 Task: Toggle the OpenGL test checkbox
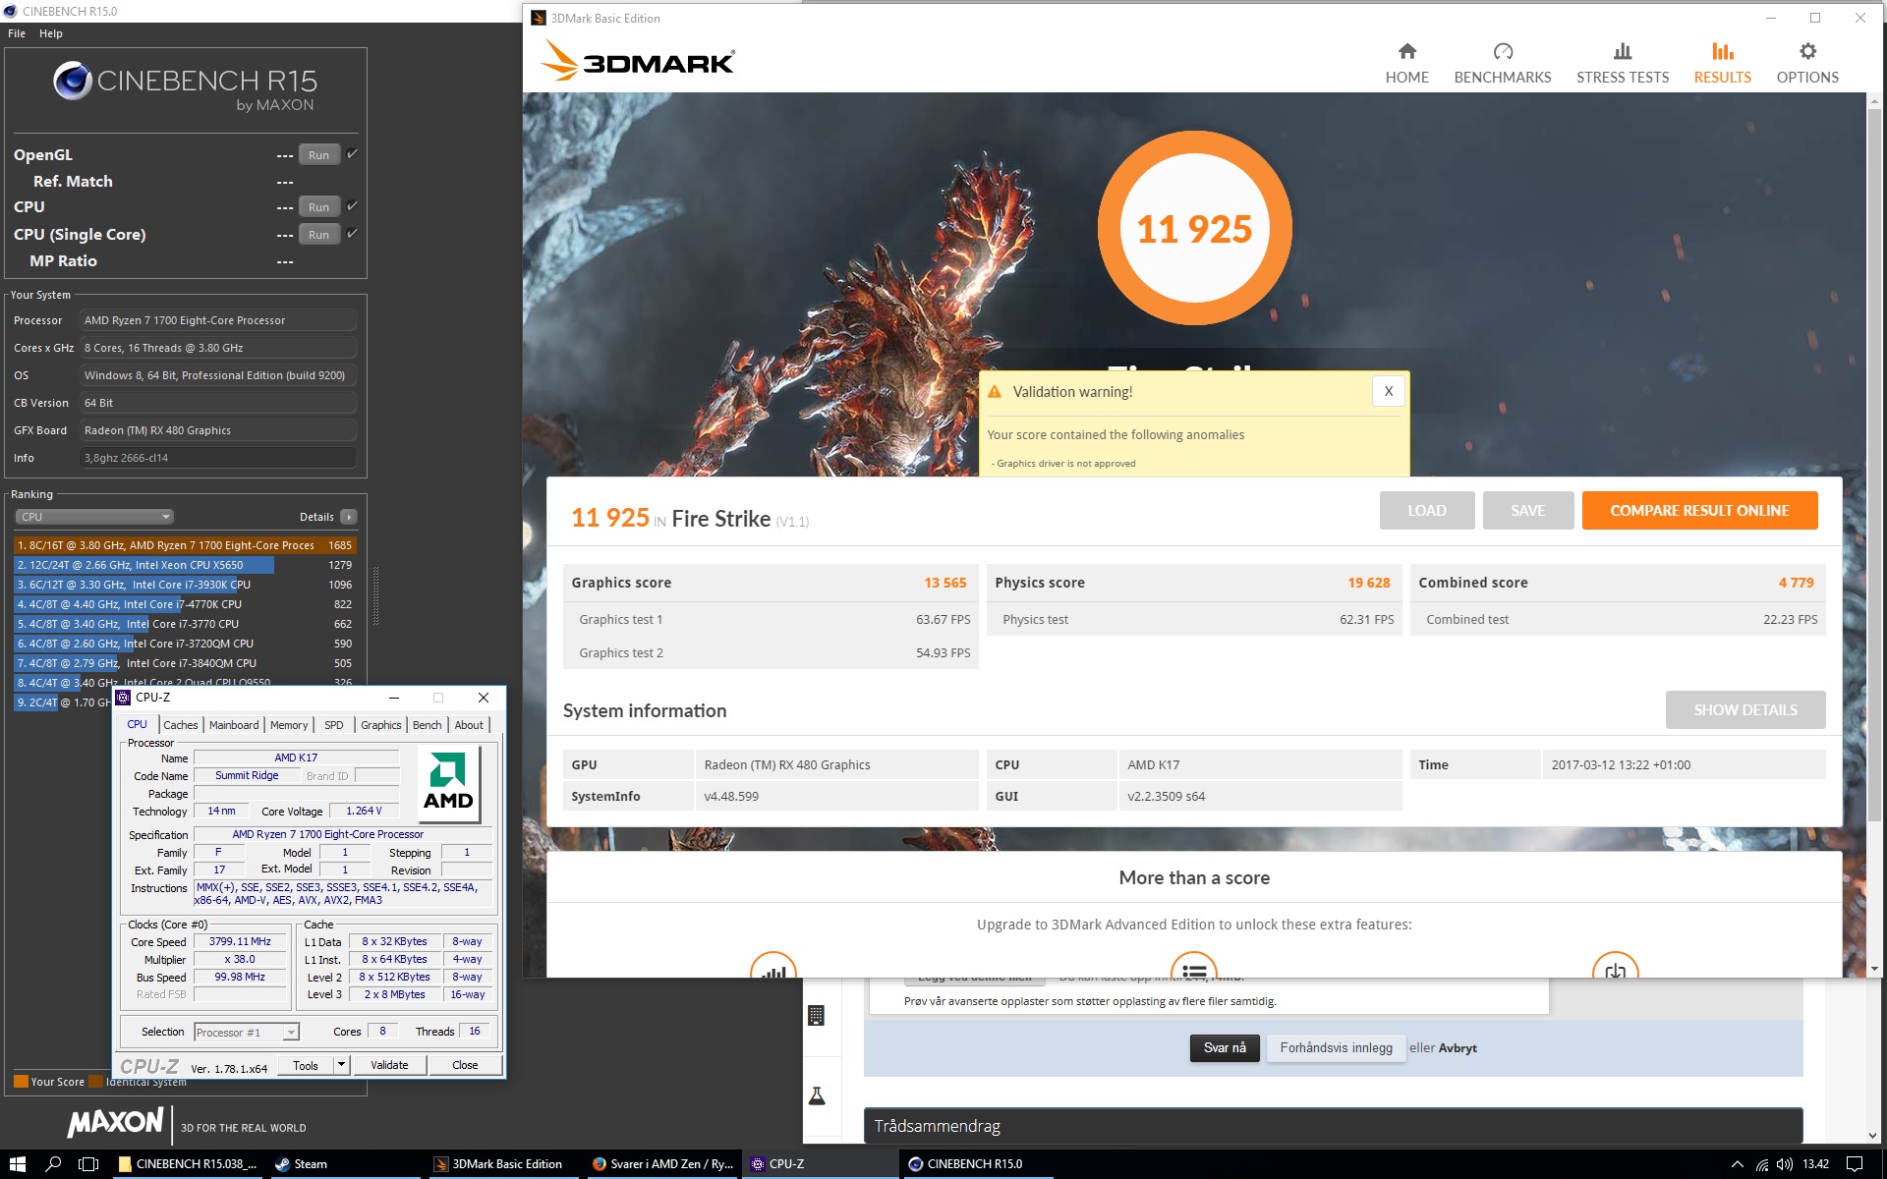(x=353, y=153)
